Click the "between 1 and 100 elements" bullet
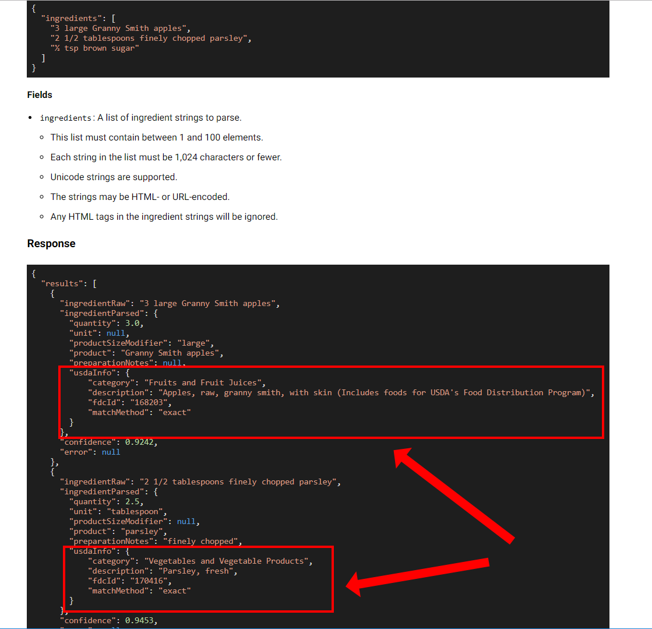The image size is (652, 629). coord(157,138)
